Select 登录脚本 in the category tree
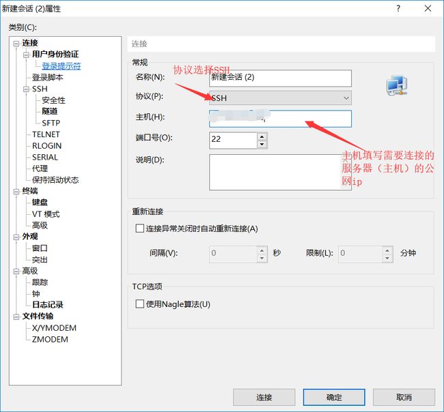This screenshot has width=444, height=412. point(48,78)
